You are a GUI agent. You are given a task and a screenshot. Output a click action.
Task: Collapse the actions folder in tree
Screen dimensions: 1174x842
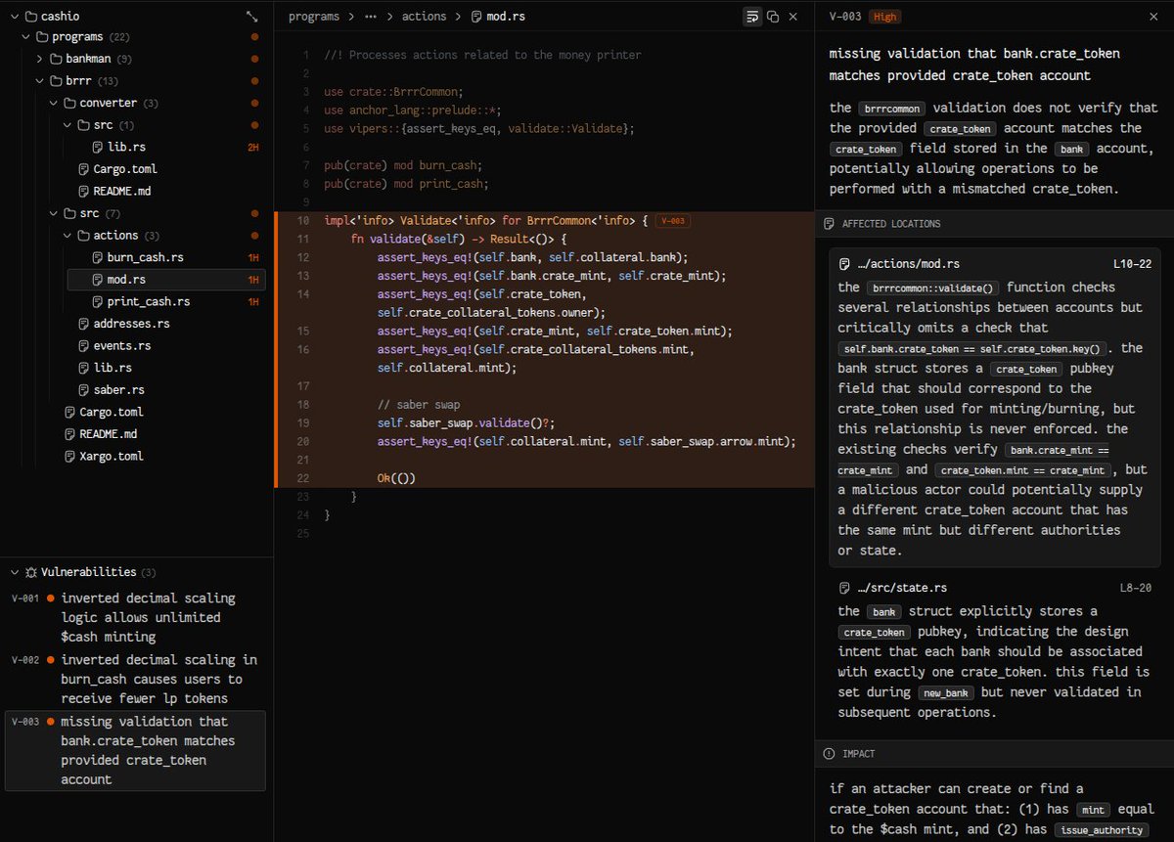[68, 235]
